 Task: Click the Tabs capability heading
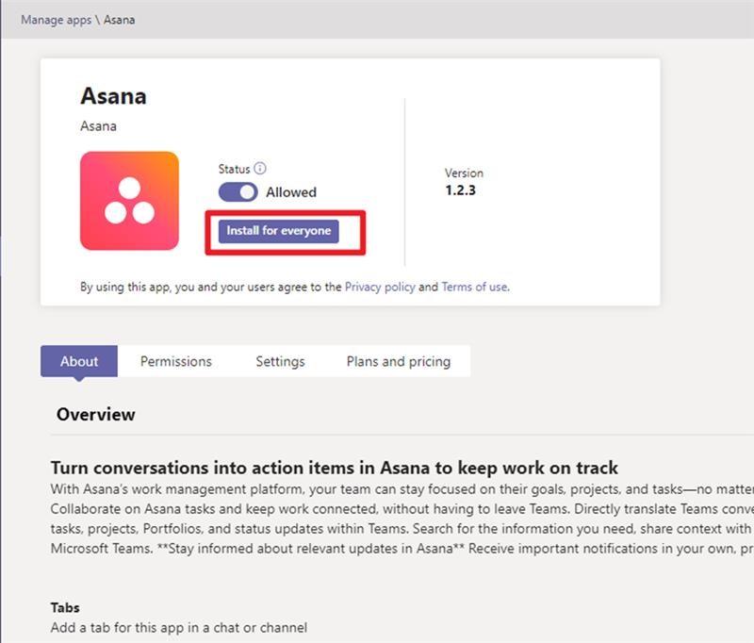[65, 608]
